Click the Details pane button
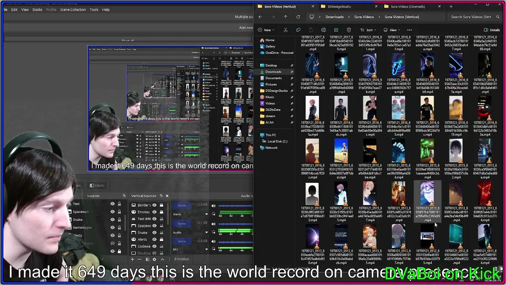The width and height of the screenshot is (506, 285). coord(492,30)
